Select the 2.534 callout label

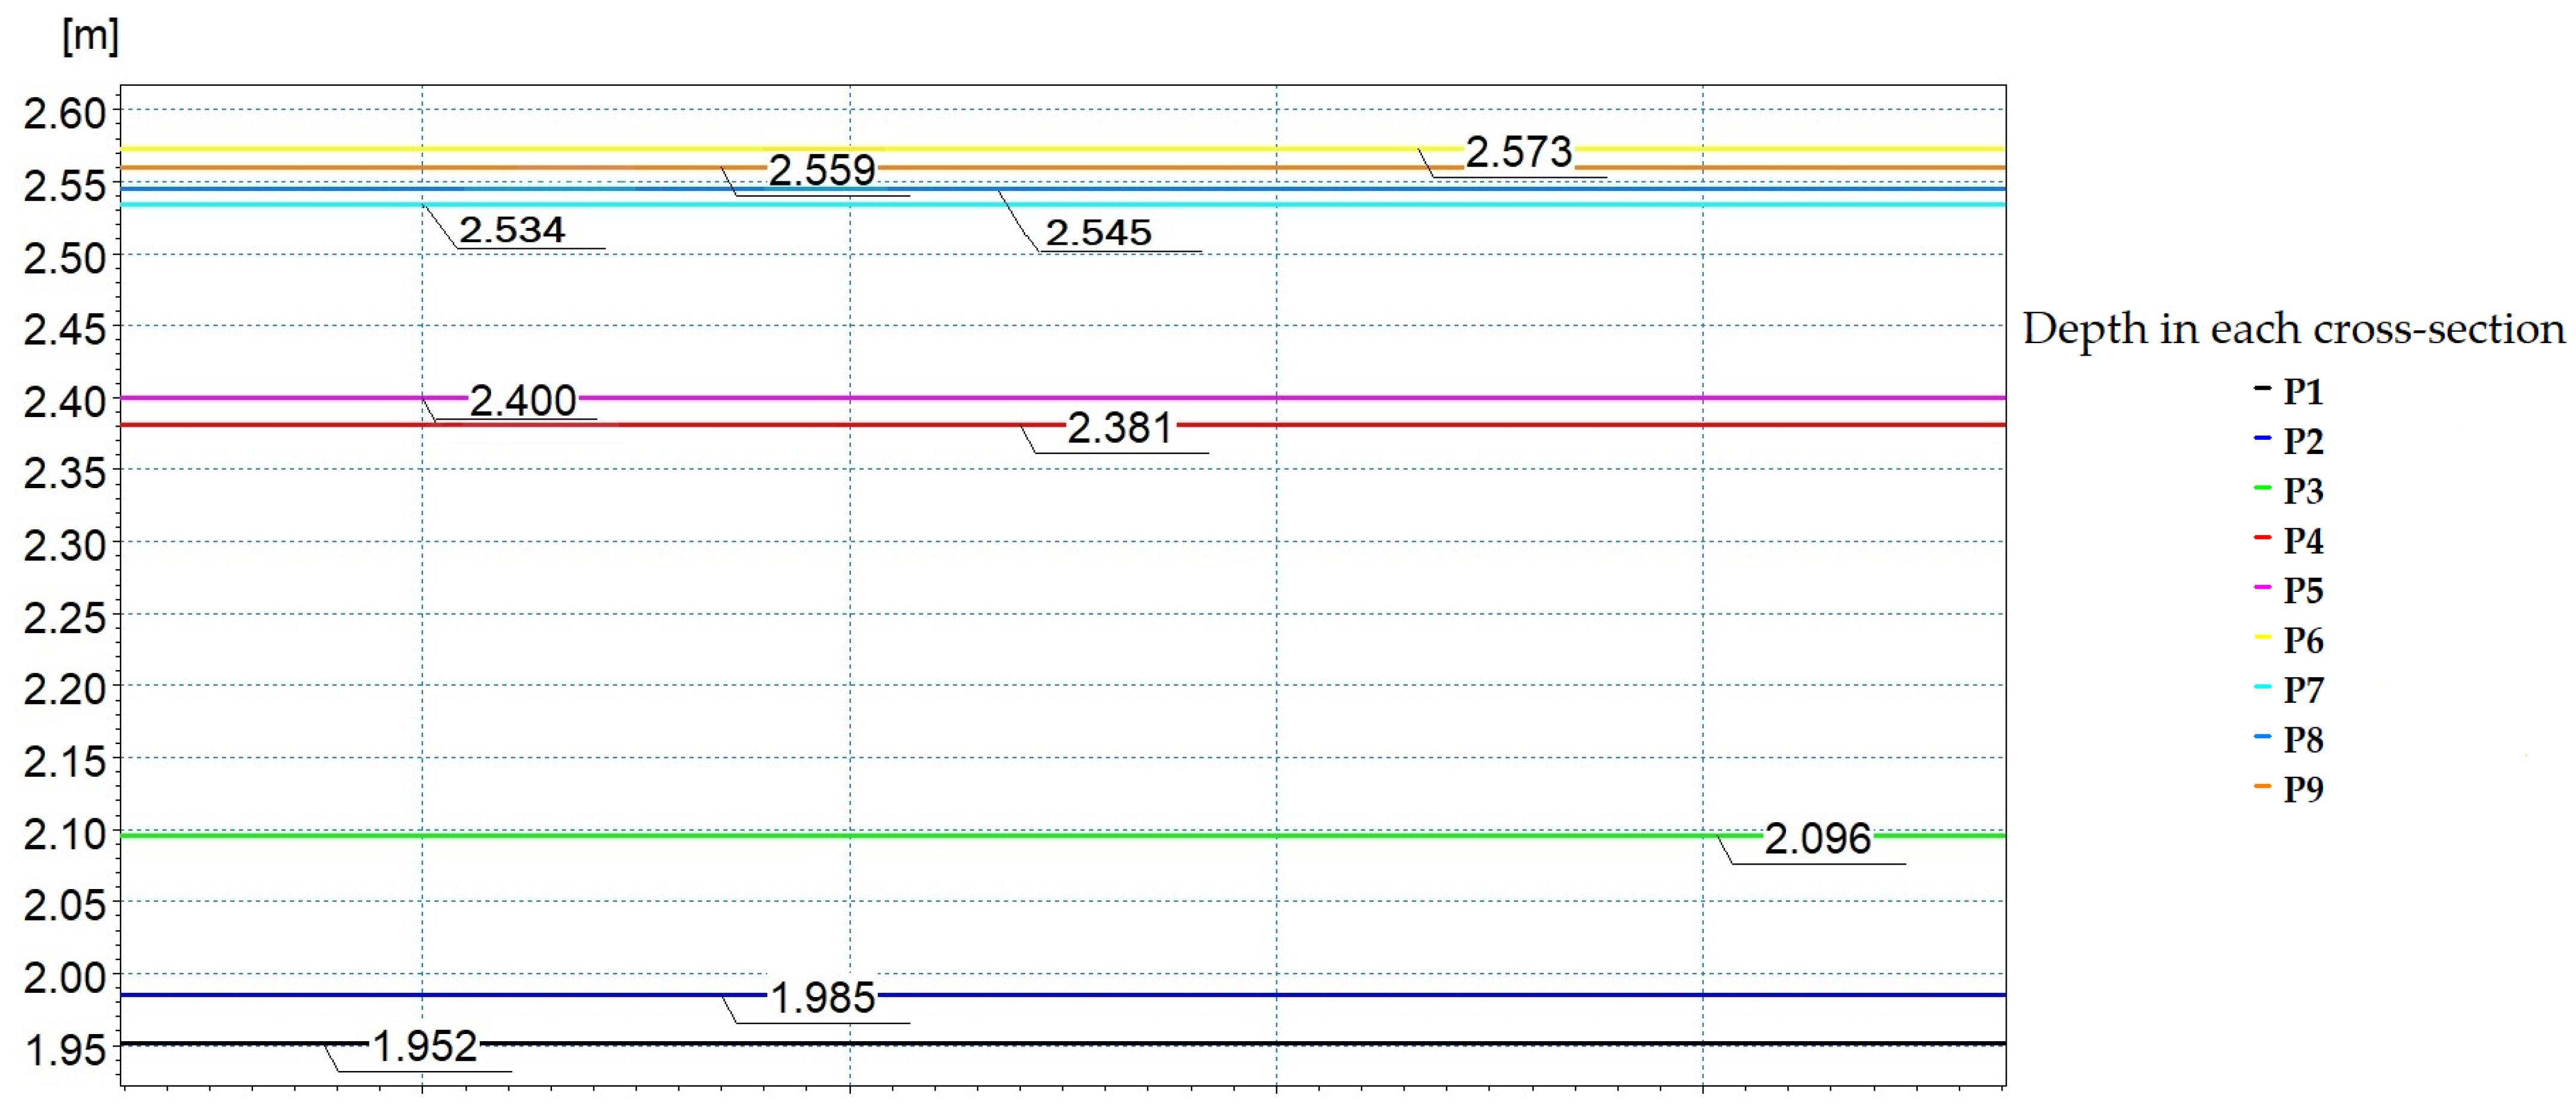click(x=512, y=230)
